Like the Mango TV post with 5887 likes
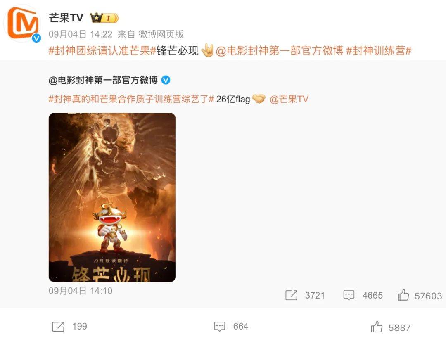This screenshot has width=446, height=339. click(377, 327)
